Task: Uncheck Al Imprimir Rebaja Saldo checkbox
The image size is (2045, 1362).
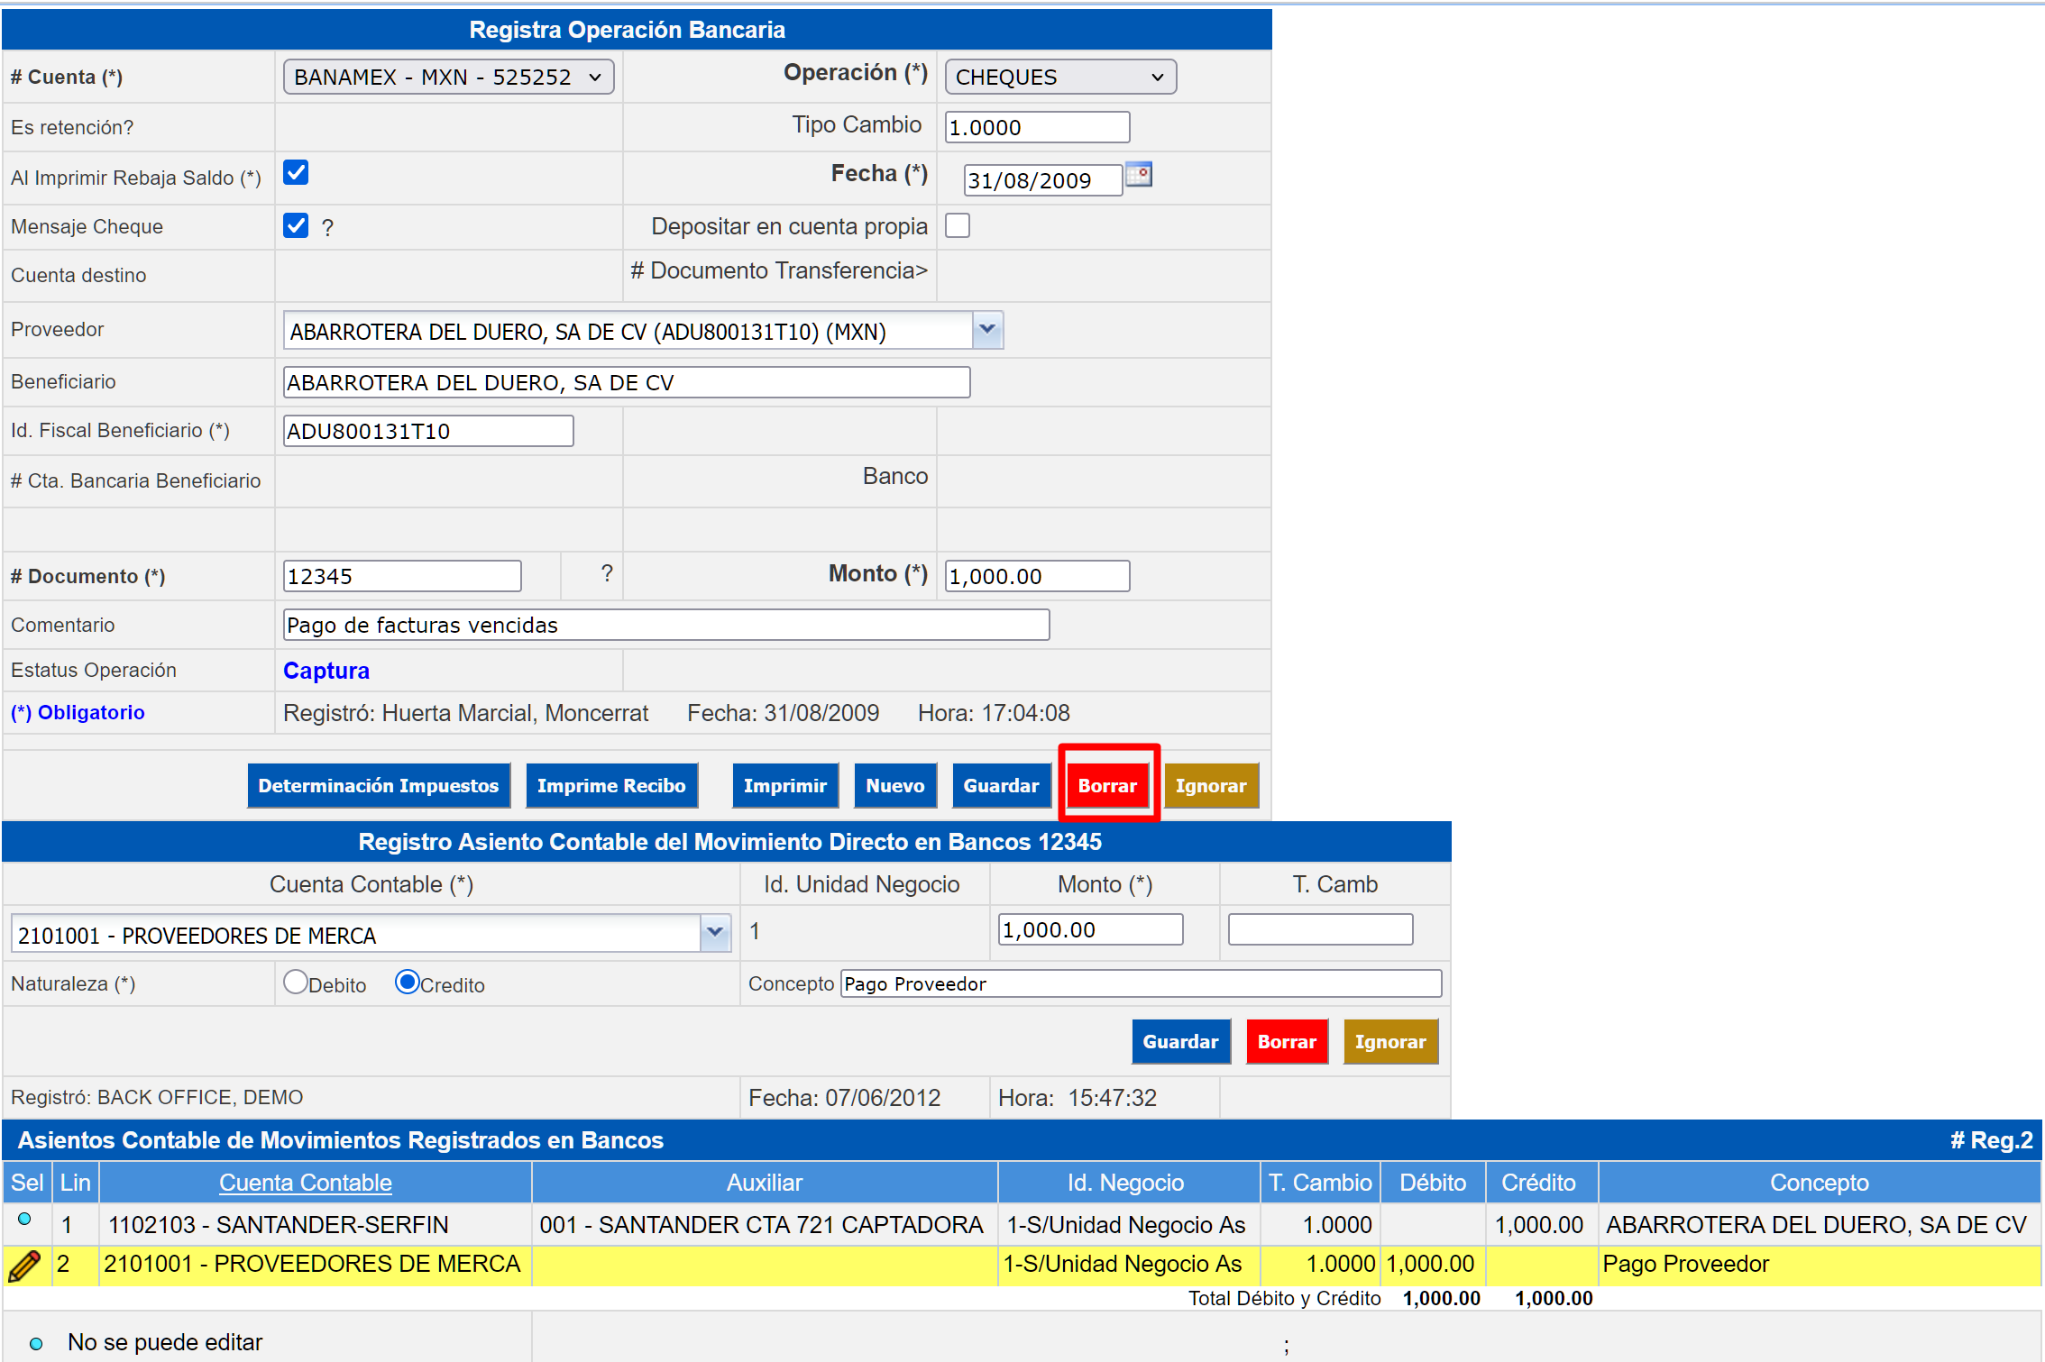Action: [296, 173]
